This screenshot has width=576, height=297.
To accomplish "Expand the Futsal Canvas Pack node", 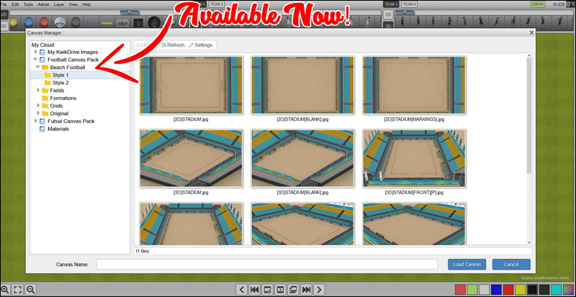I will (x=35, y=121).
